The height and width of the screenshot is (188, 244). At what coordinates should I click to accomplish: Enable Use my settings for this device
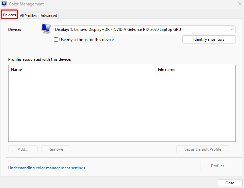(x=56, y=40)
